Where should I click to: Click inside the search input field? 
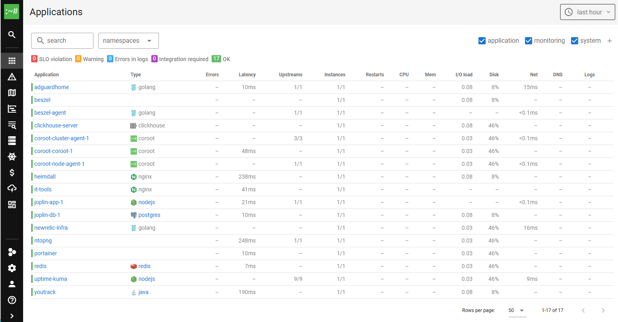tap(64, 40)
